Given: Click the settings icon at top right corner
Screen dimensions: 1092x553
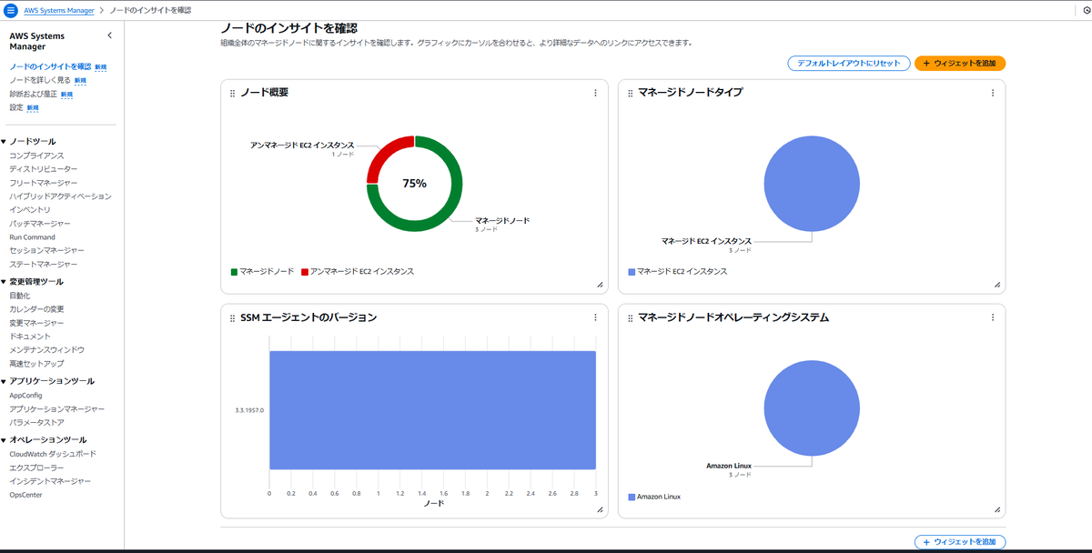Looking at the screenshot, I should click(1087, 10).
